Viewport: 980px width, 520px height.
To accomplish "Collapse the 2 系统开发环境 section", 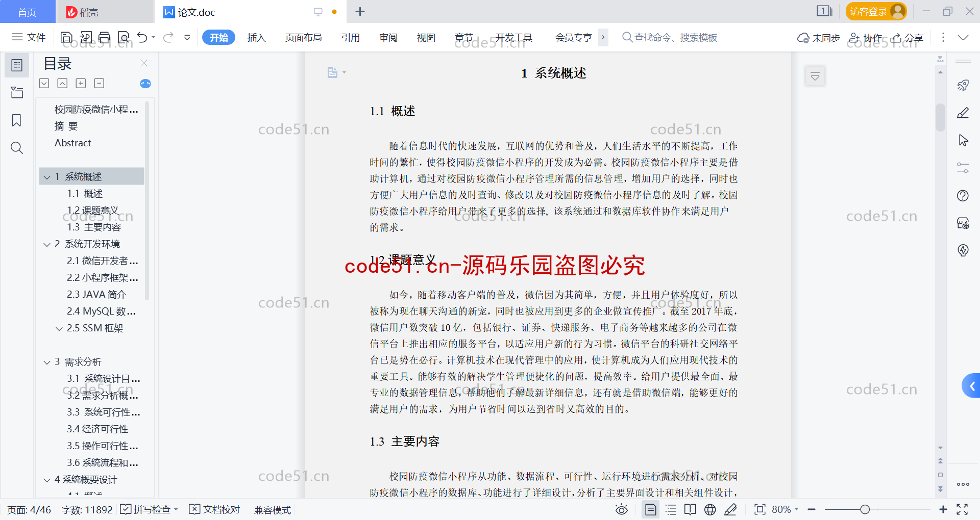I will (47, 244).
